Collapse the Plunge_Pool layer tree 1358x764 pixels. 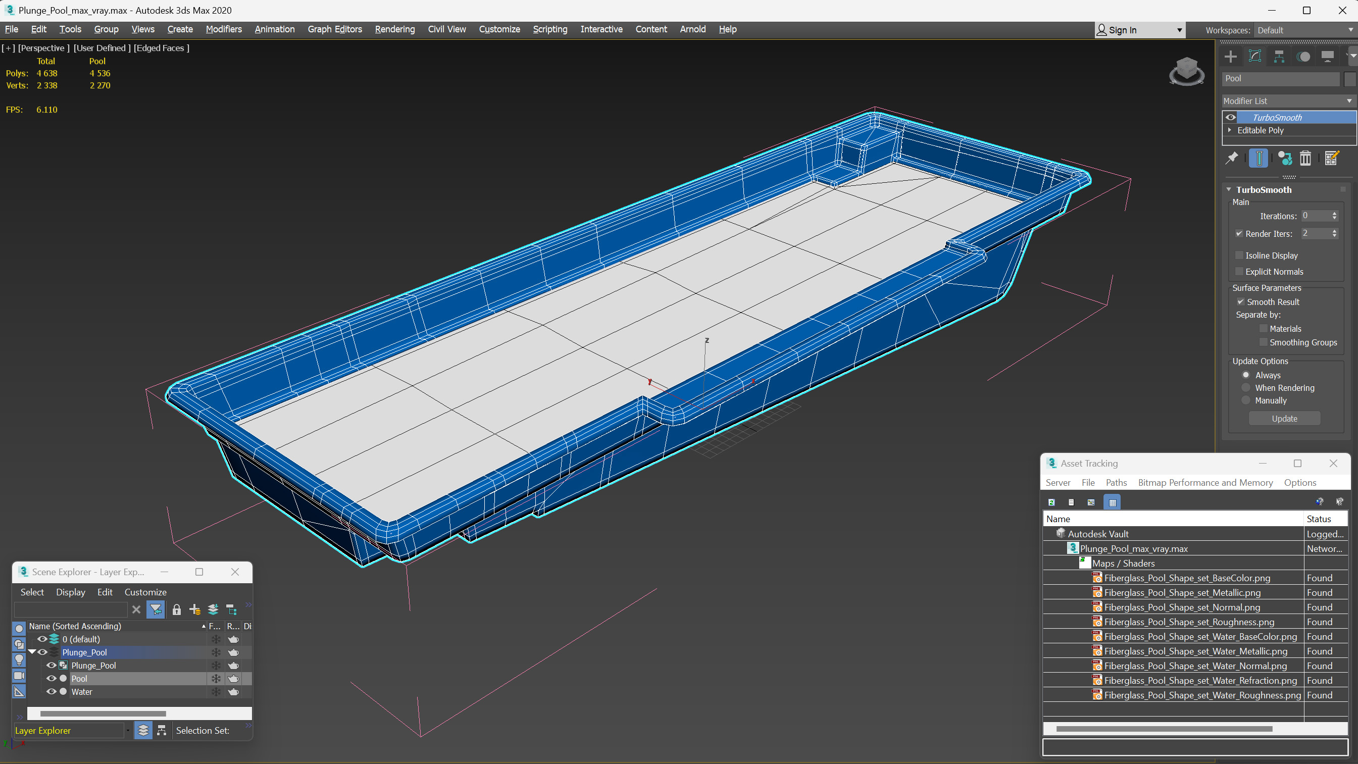pos(32,653)
